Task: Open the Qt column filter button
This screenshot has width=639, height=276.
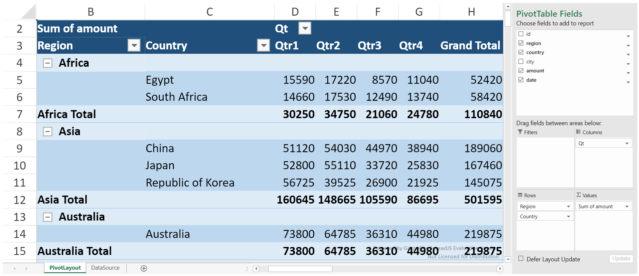Action: point(305,28)
